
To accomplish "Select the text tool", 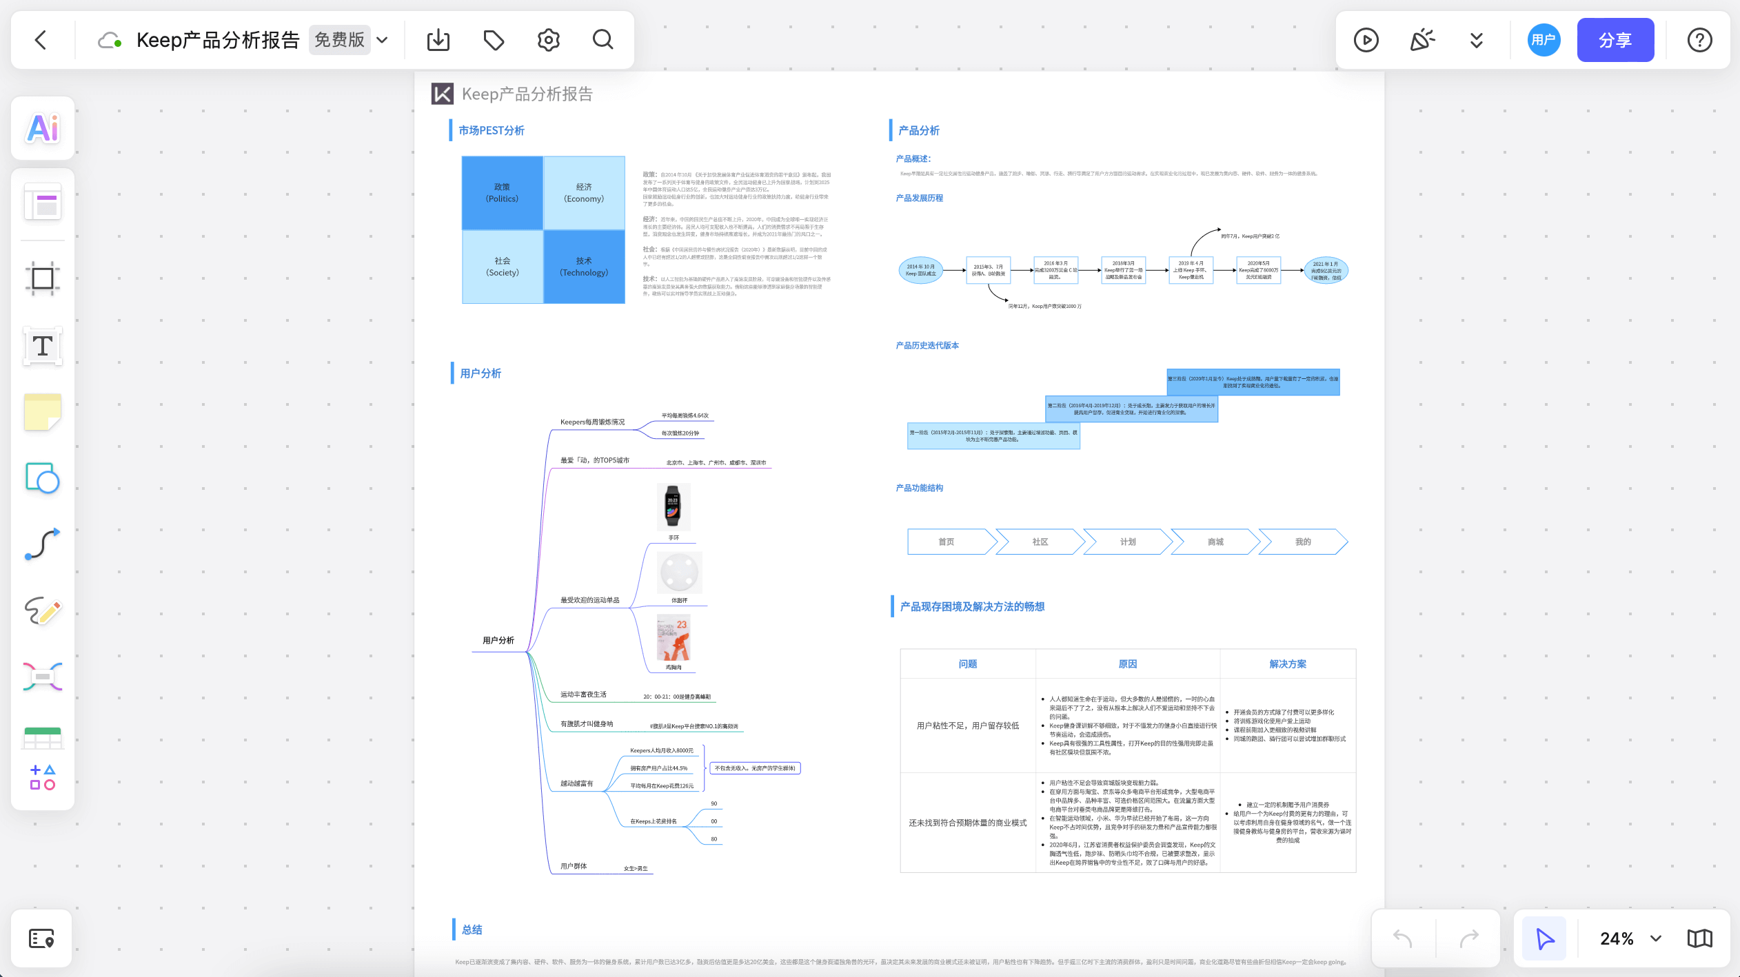I will (43, 345).
